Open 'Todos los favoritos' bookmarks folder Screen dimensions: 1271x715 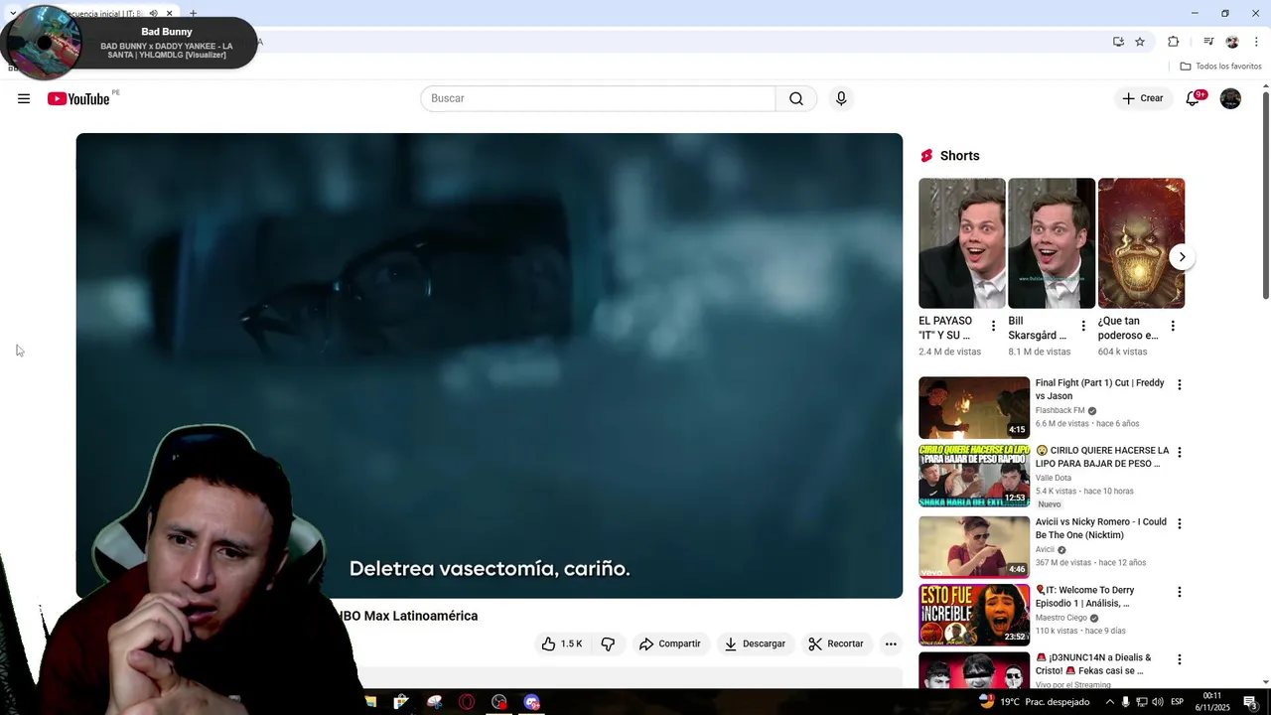[1220, 67]
